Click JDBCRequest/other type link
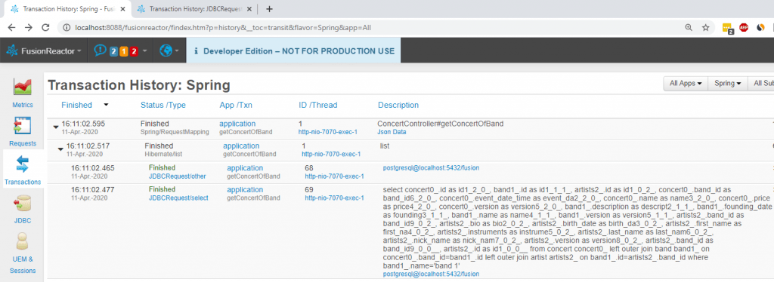 pos(177,176)
